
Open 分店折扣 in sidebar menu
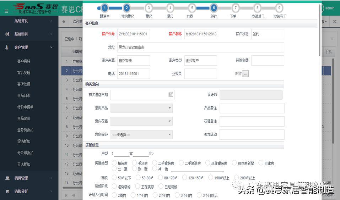click(x=24, y=164)
